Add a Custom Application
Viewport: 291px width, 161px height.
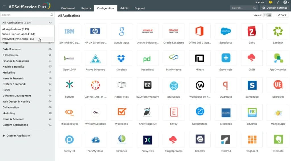point(16,136)
